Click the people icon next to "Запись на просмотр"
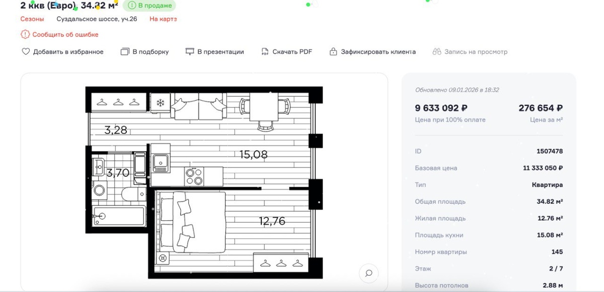The height and width of the screenshot is (292, 604). (437, 51)
